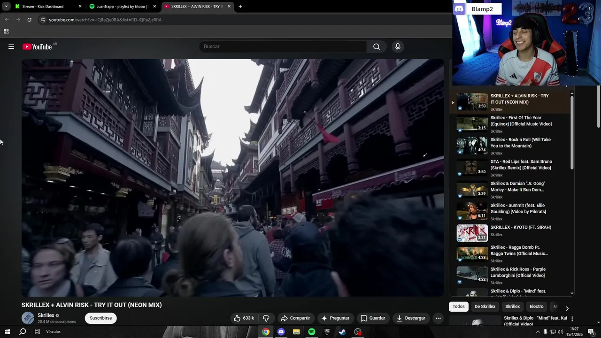Open the Skrillex channel name link
The height and width of the screenshot is (338, 601).
click(46, 315)
